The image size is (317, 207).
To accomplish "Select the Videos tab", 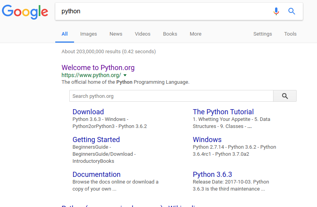I will pyautogui.click(x=143, y=34).
